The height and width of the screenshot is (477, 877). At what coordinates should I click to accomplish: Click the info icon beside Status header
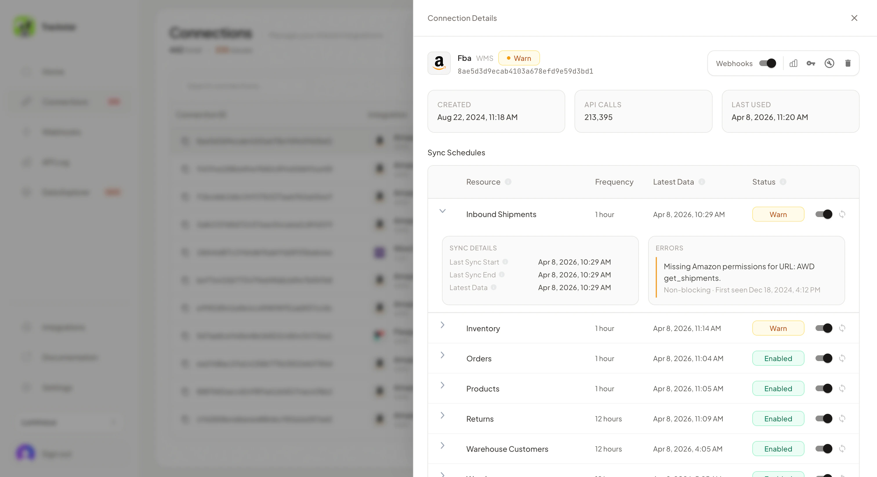[783, 182]
